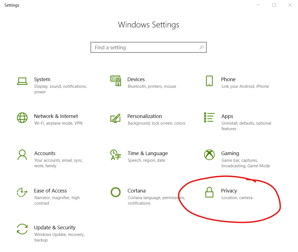Click 'Bluetooth, printers, mouse' description
This screenshot has height=252, width=298.
(152, 86)
